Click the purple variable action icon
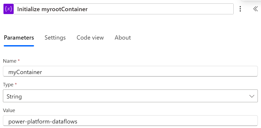This screenshot has height=128, width=261. (9, 9)
